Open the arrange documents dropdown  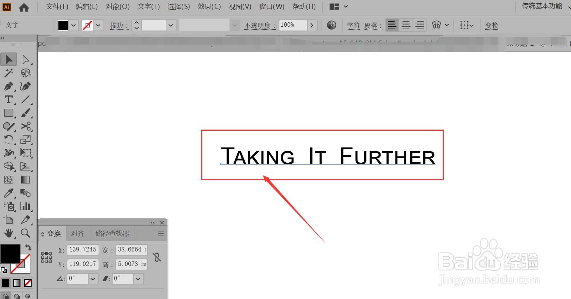coord(346,7)
